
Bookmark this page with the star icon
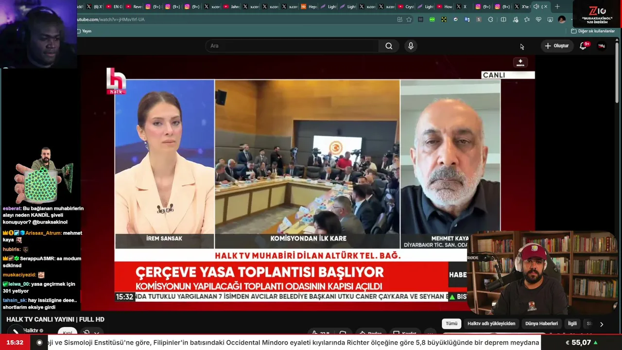pyautogui.click(x=409, y=19)
